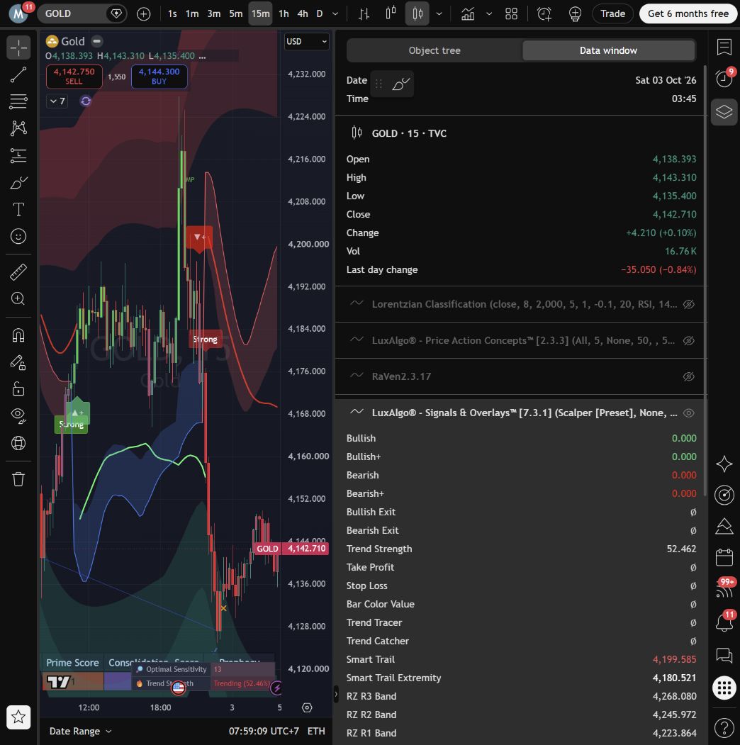The height and width of the screenshot is (745, 740).
Task: Activate the ruler measure tool
Action: 18,271
